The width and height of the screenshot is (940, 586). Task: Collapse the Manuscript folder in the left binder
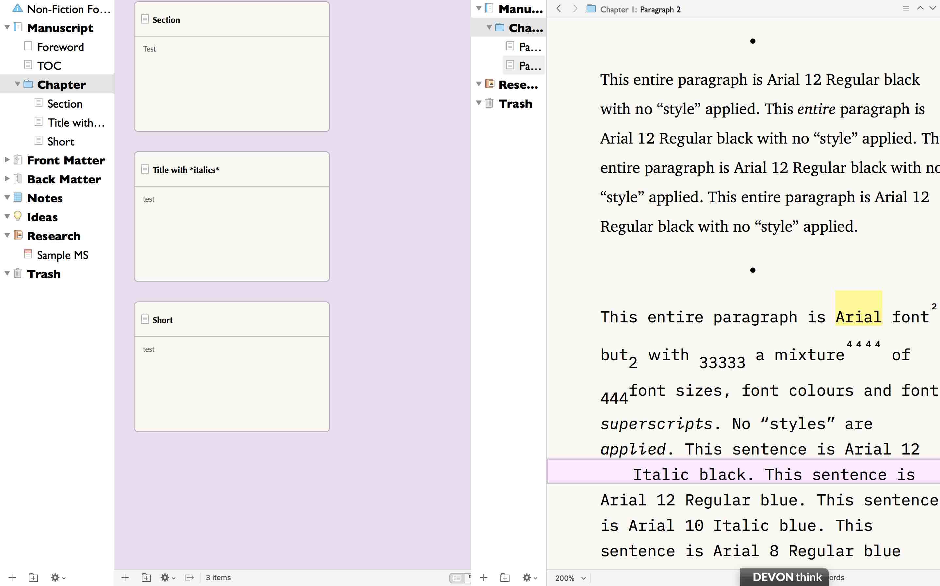[x=7, y=27]
